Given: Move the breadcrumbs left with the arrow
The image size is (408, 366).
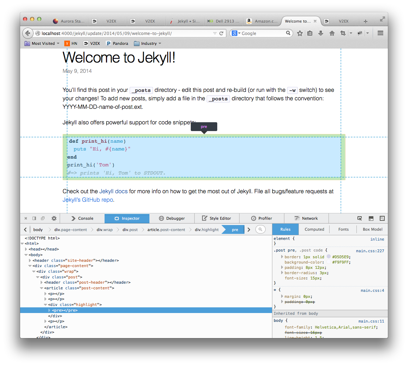Looking at the screenshot, I should coord(25,230).
